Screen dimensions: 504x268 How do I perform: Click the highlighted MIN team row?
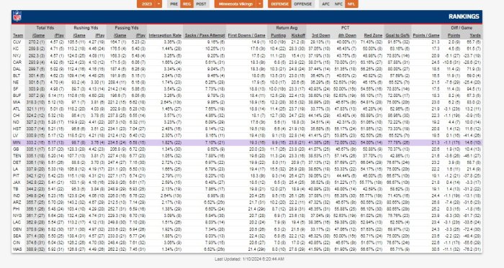coord(247,142)
